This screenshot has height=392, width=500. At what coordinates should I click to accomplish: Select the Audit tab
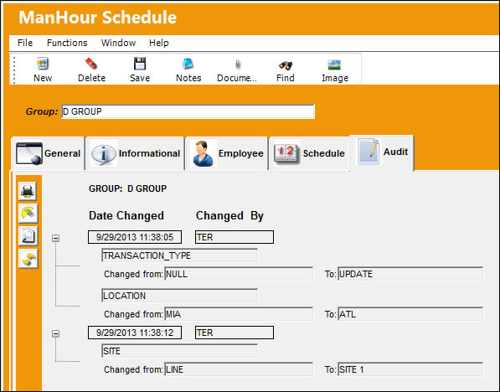[x=382, y=152]
